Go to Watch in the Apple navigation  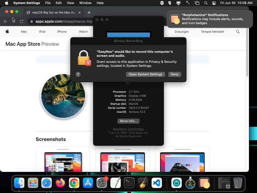[x=83, y=31]
